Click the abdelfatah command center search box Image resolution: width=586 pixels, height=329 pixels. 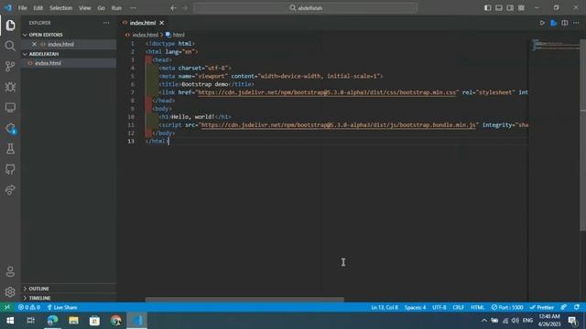(305, 8)
